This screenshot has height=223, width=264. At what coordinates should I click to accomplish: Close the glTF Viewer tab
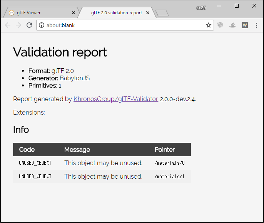(x=74, y=13)
